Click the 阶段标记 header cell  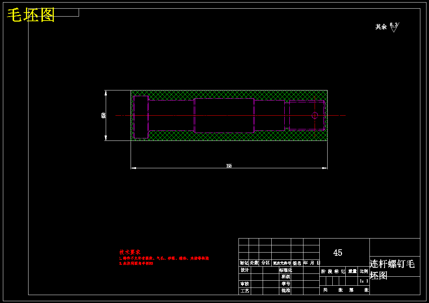click(333, 271)
